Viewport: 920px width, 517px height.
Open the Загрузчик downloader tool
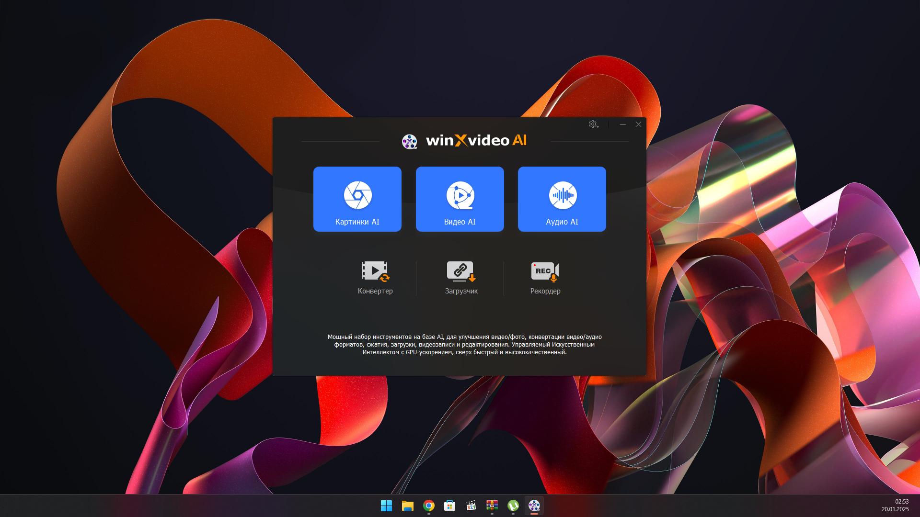pos(461,278)
